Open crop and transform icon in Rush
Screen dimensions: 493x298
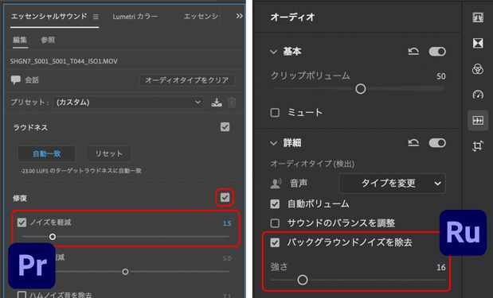click(478, 146)
